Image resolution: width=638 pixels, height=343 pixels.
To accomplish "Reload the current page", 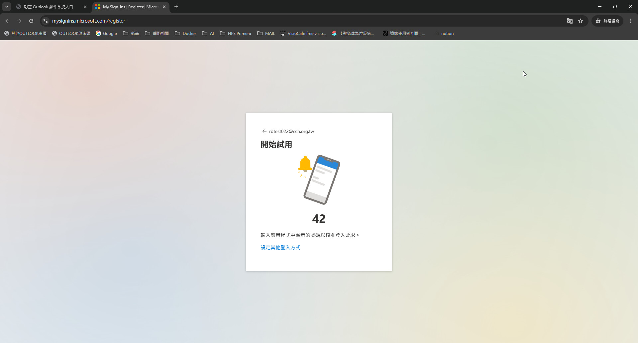I will (x=31, y=21).
